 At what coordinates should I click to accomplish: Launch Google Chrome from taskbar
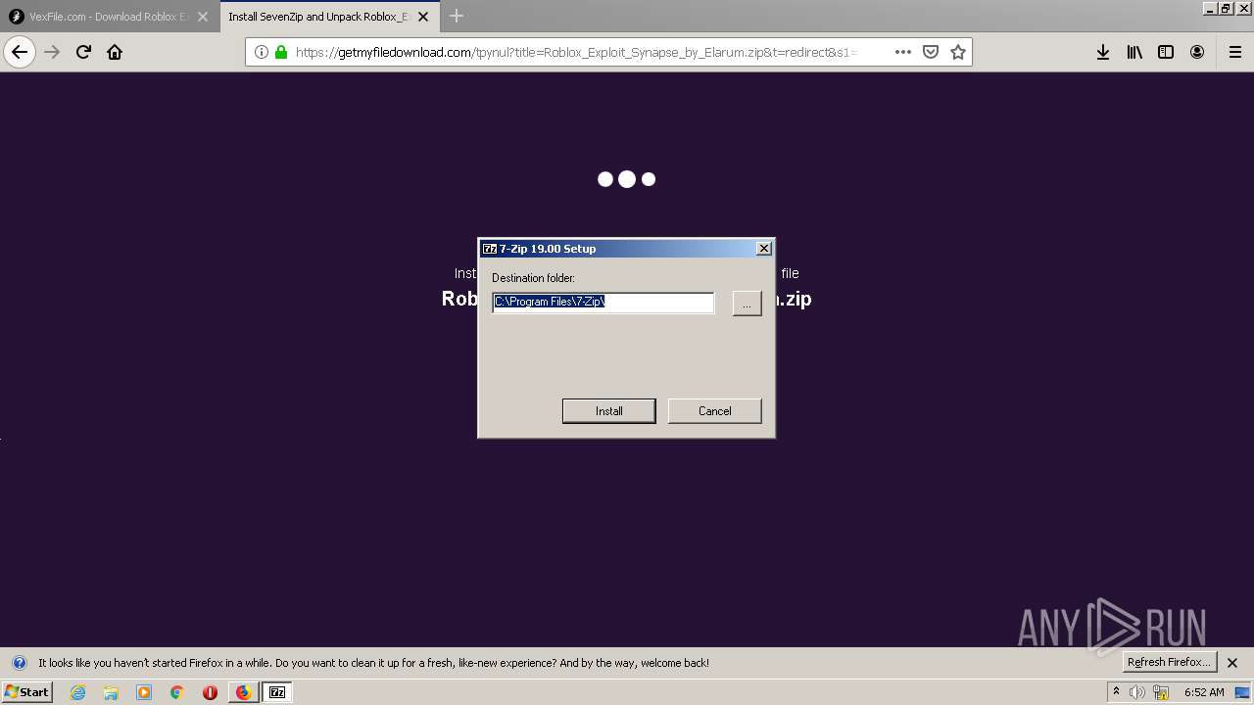point(177,692)
